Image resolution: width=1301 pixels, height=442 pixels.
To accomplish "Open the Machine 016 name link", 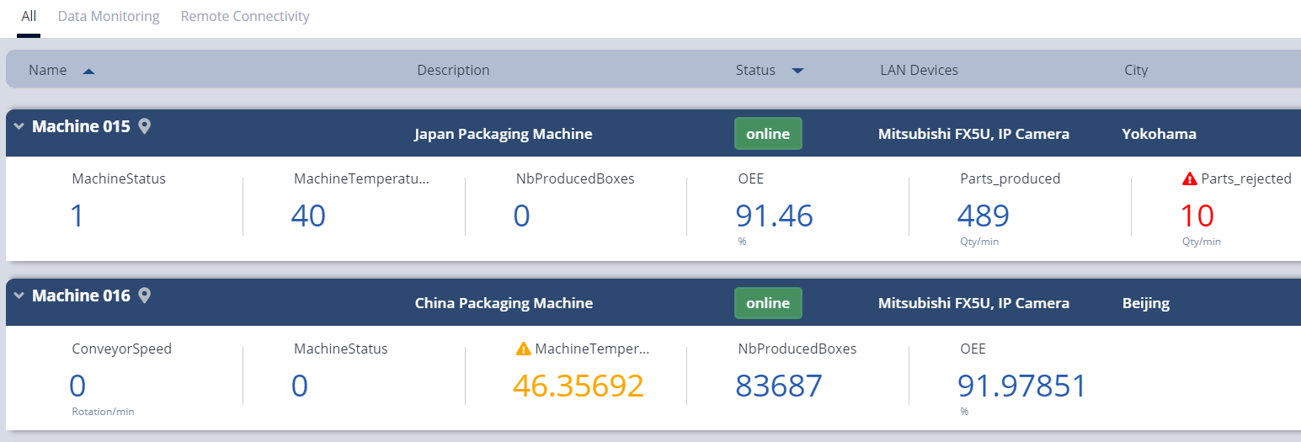I will click(81, 296).
